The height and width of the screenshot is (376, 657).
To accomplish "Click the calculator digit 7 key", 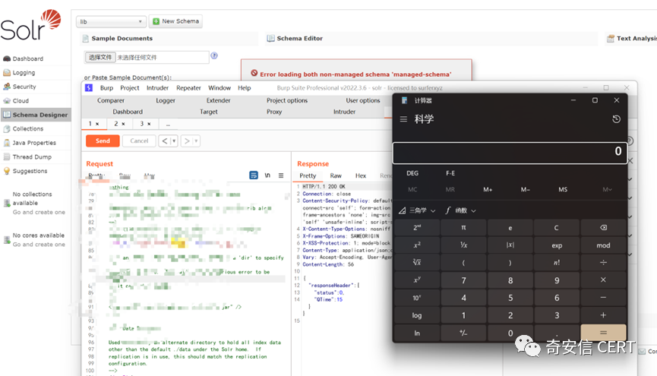I will 463,280.
